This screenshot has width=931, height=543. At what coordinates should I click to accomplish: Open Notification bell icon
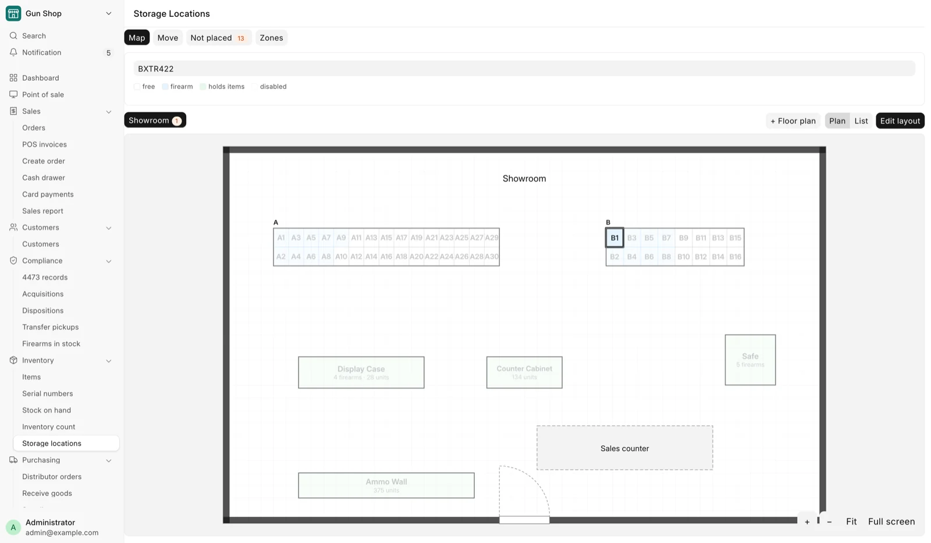tap(13, 52)
